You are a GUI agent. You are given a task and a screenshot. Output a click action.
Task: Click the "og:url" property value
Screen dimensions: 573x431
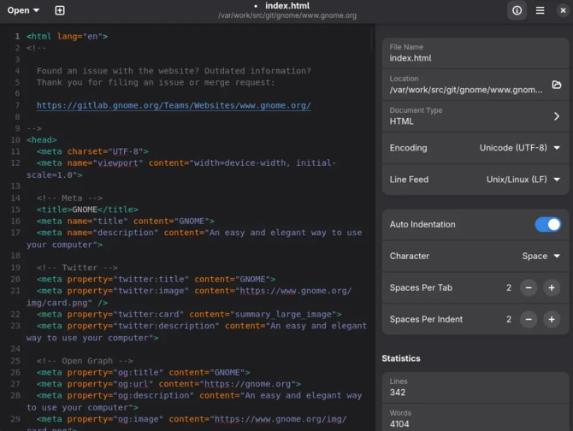pos(133,384)
